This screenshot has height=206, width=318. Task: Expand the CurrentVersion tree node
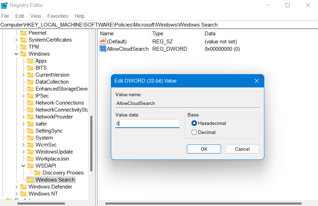23,75
